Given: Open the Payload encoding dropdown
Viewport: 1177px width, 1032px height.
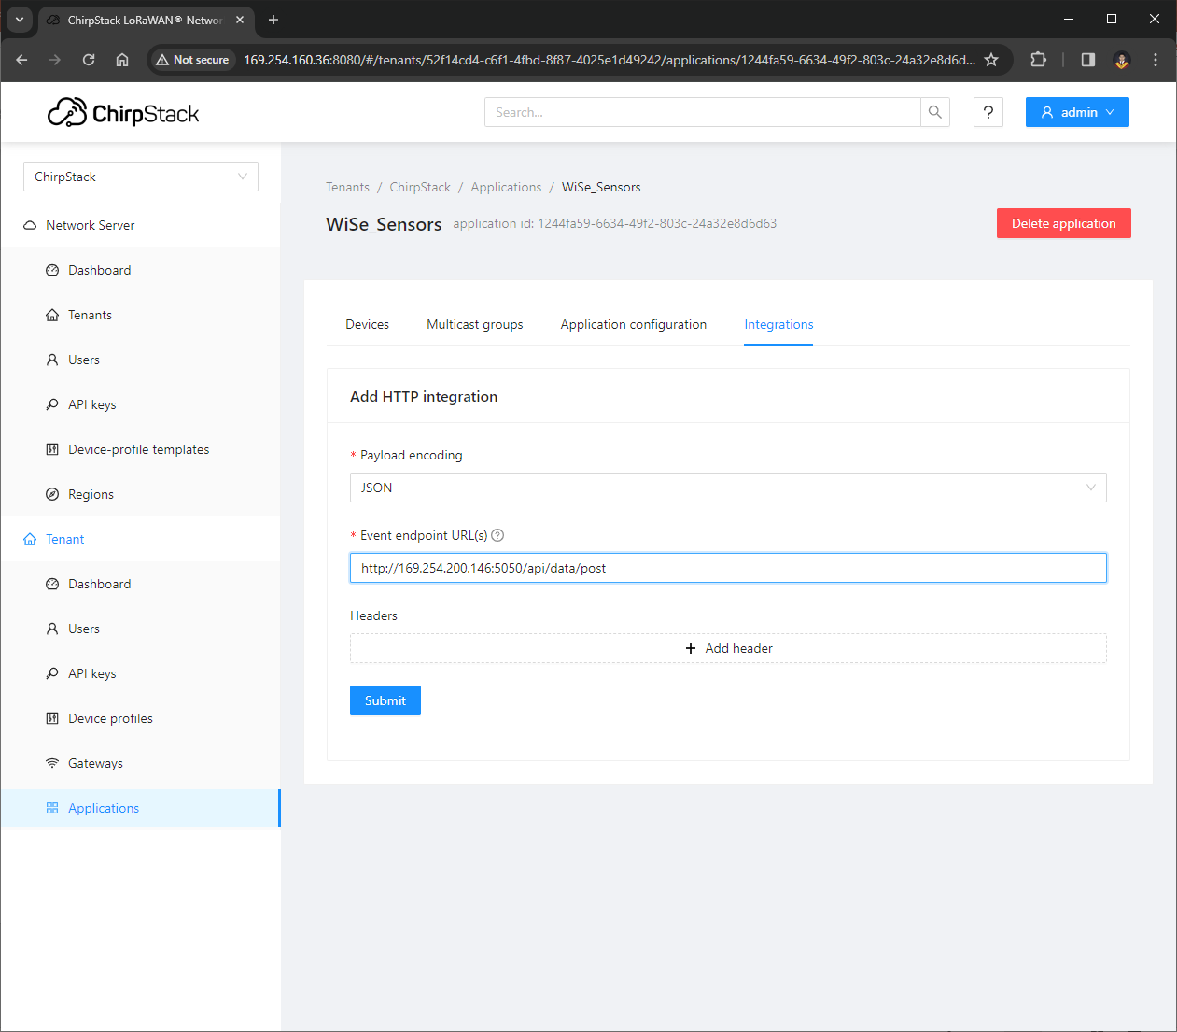Looking at the screenshot, I should (x=728, y=488).
